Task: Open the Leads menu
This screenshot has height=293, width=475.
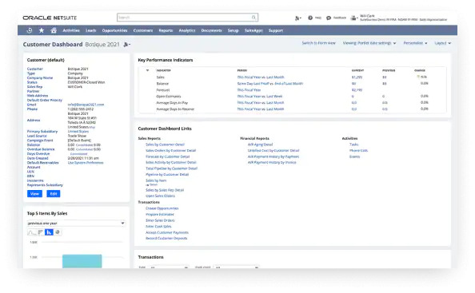Action: tap(90, 30)
